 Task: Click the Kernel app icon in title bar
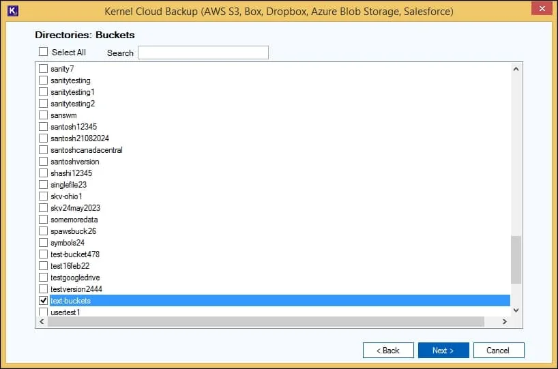(12, 11)
